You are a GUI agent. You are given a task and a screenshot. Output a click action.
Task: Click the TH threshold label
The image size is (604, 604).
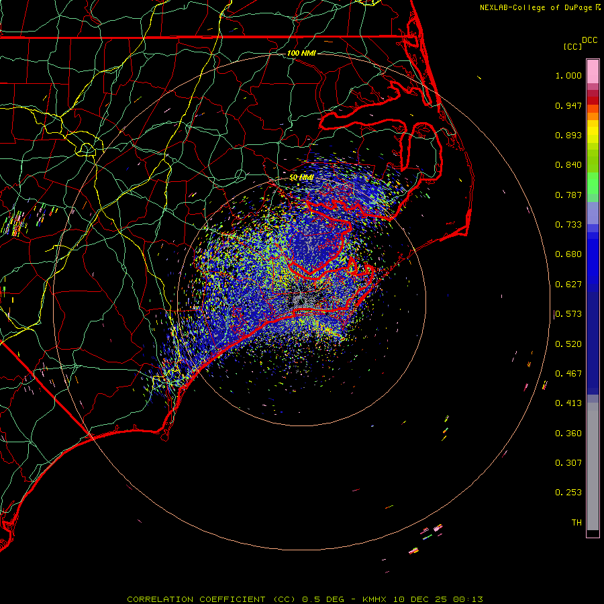[576, 523]
